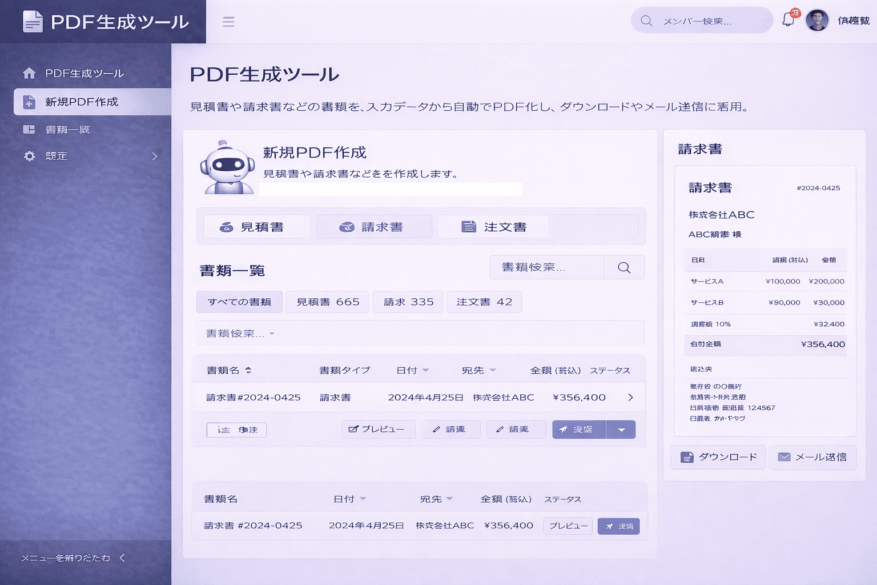Screen dimensions: 877x585
Task: Click the home icon in sidebar
Action: [29, 73]
